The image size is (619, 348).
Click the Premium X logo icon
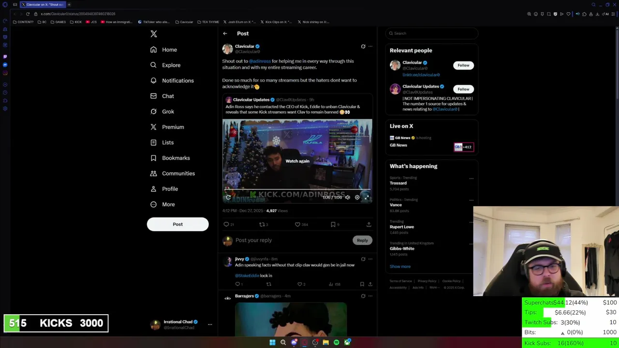[x=153, y=127]
